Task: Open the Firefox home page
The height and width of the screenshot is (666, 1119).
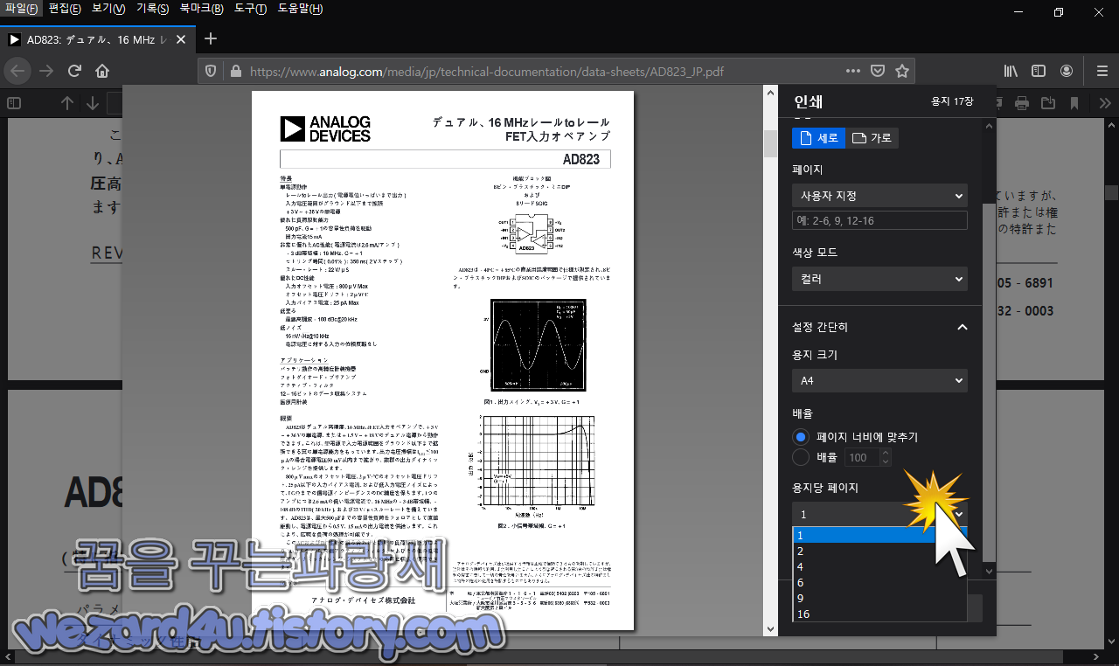Action: 102,71
